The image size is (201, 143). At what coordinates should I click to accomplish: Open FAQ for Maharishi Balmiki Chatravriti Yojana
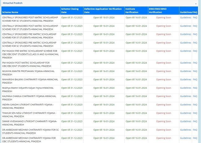pos(195,79)
